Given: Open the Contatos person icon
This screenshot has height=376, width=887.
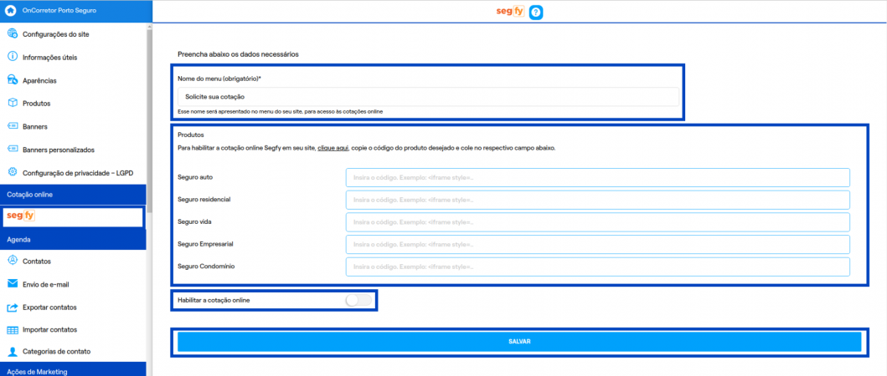Looking at the screenshot, I should coord(13,261).
